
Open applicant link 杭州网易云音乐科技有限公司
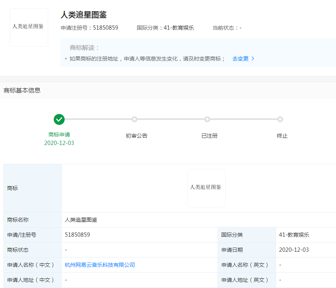[x=99, y=265]
